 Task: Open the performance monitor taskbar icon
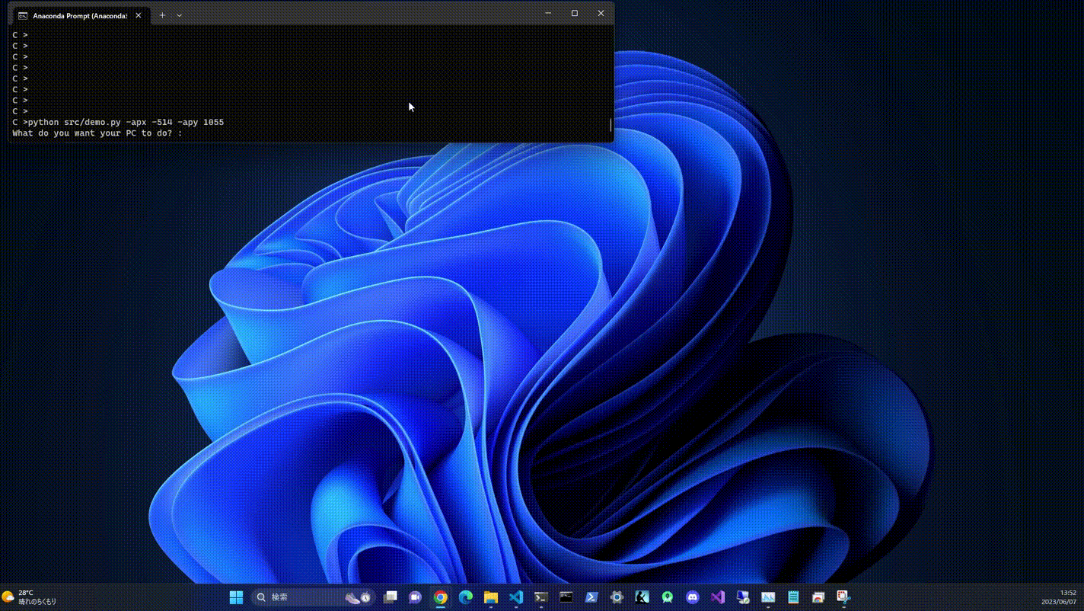[x=768, y=597]
